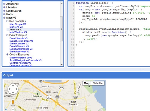Open Small Navigation Controls V3 sample
150x111 pixels.
coord(25,60)
